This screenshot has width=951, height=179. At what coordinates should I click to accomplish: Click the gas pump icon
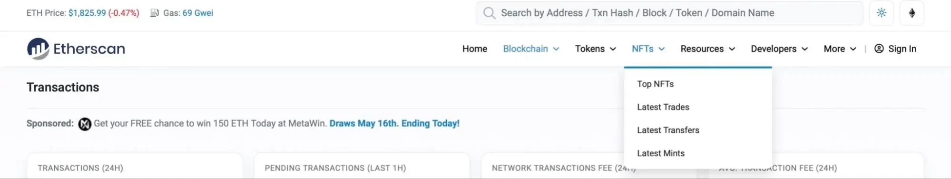click(x=154, y=13)
